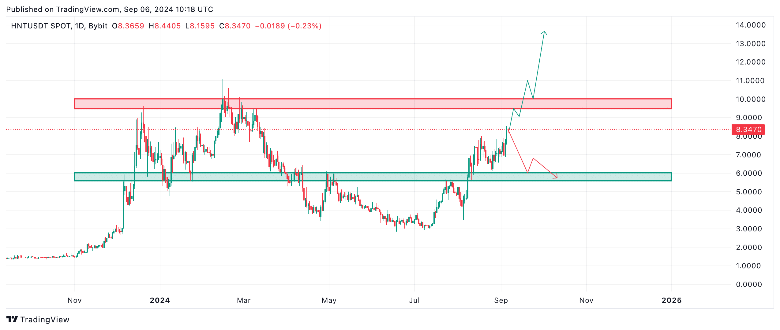Click the 4.0000 price axis label
The width and height of the screenshot is (780, 330).
click(749, 210)
